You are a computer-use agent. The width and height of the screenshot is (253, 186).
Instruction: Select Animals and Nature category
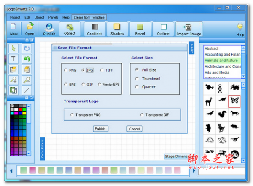tap(222, 61)
